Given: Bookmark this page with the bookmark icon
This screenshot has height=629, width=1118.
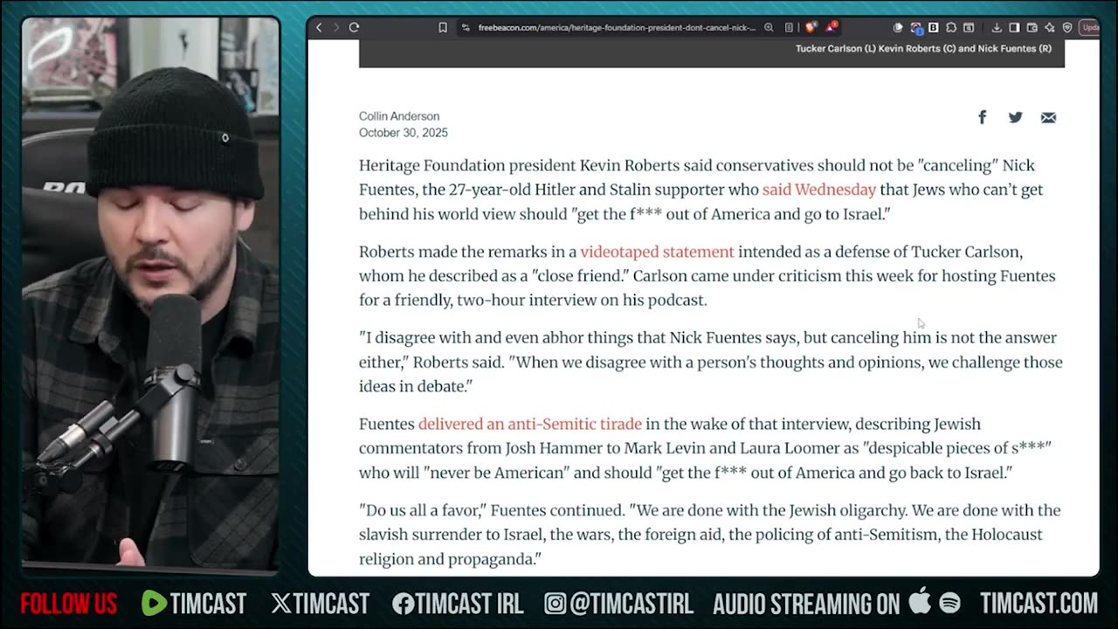Looking at the screenshot, I should tap(443, 28).
